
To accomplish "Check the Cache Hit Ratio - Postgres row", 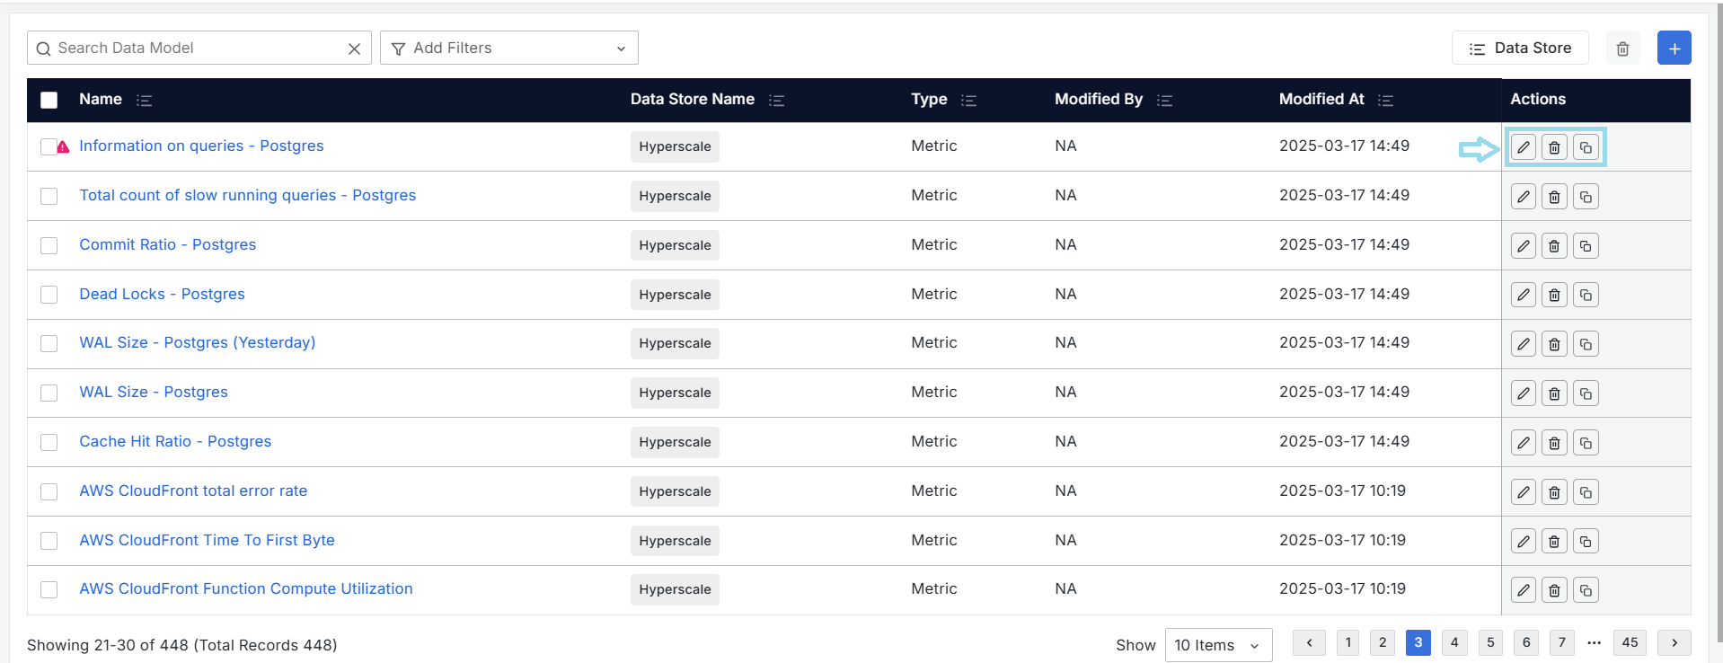I will click(49, 442).
